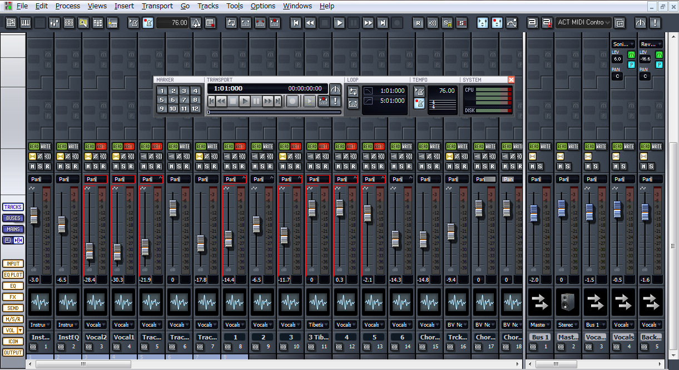The width and height of the screenshot is (679, 370).
Task: Mute the Vocal1 track strip
Action: [116, 167]
